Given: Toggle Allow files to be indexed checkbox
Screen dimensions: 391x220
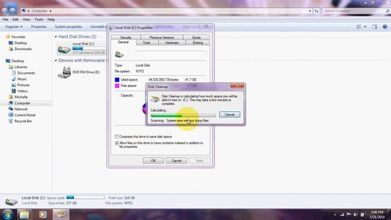Looking at the screenshot, I should coord(117,143).
